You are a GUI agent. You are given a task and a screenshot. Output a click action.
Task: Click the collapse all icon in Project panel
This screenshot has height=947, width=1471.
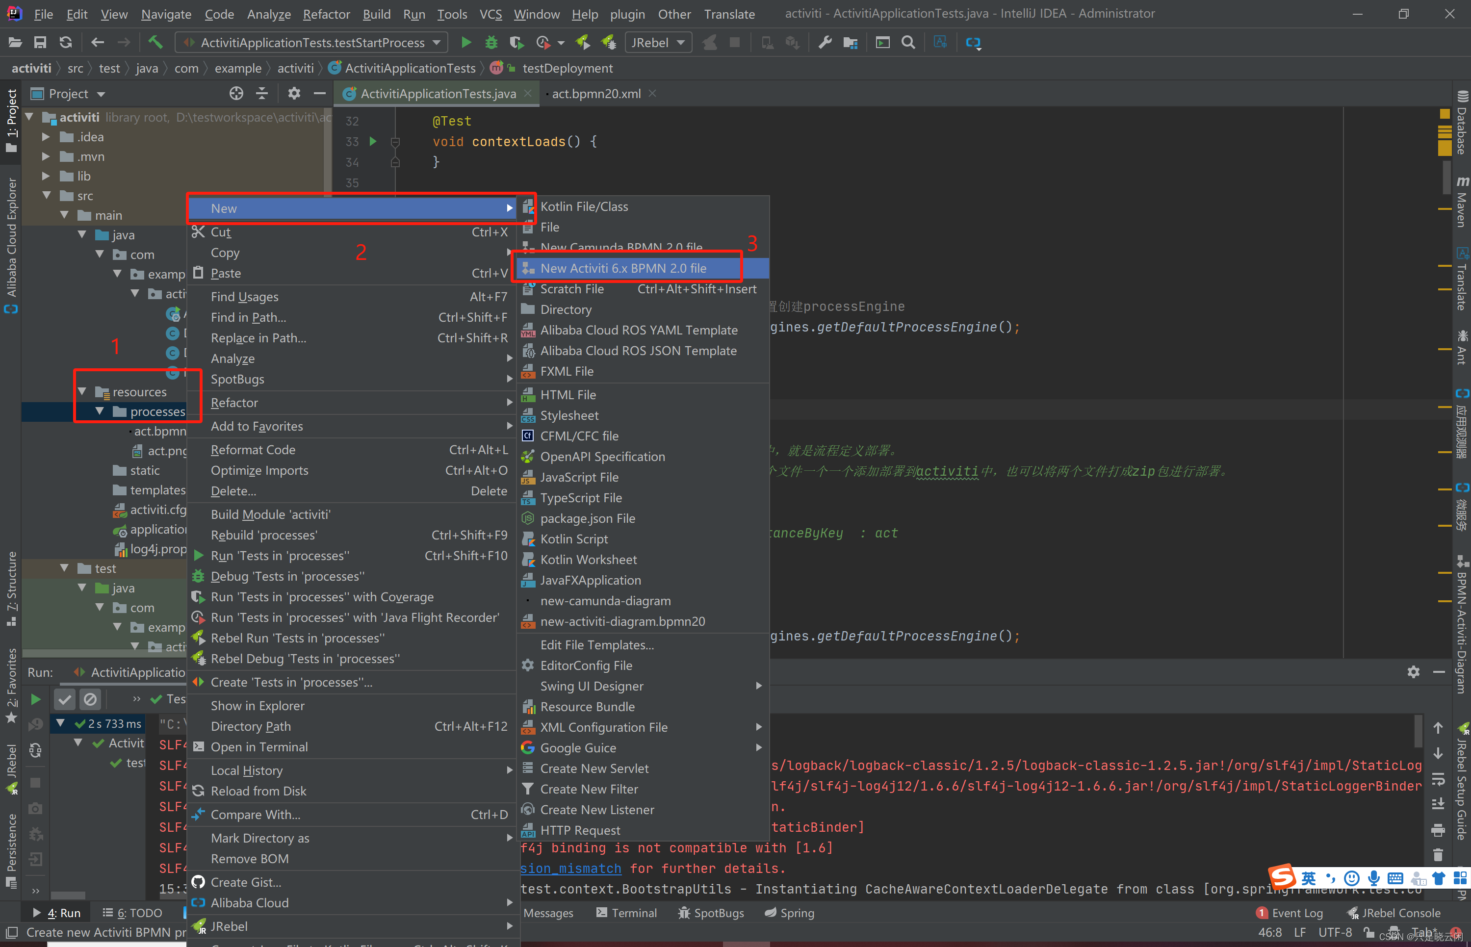tap(262, 94)
